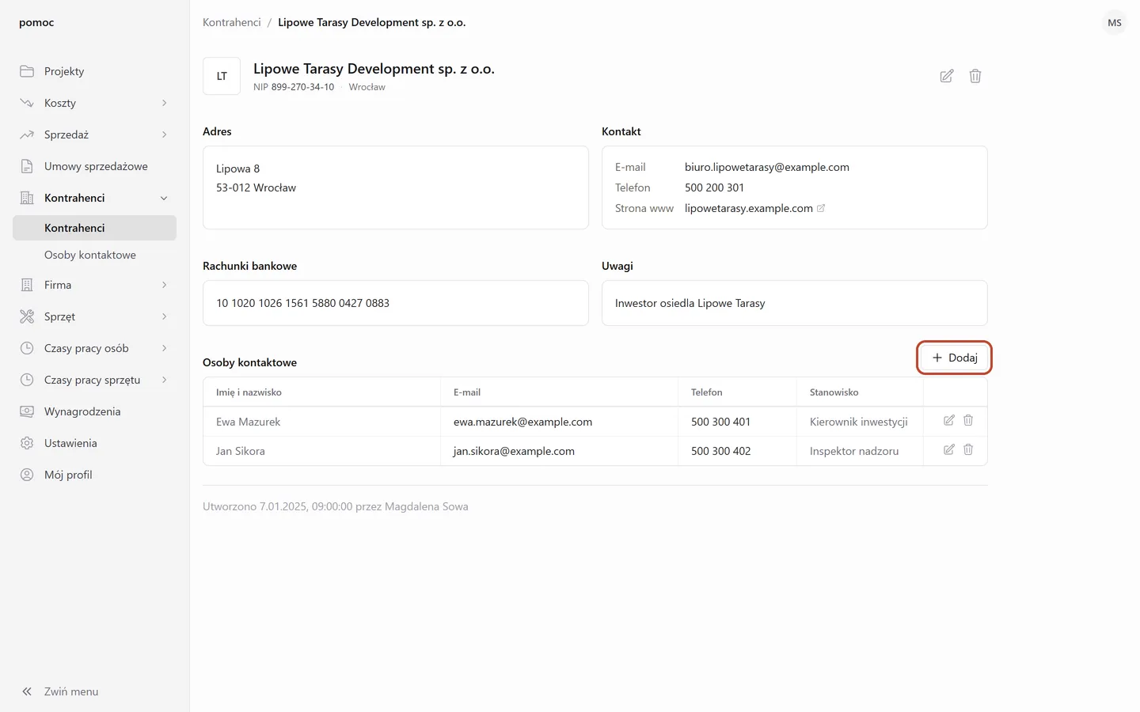Click the Projekty folder icon
Image resolution: width=1140 pixels, height=712 pixels.
(x=27, y=71)
